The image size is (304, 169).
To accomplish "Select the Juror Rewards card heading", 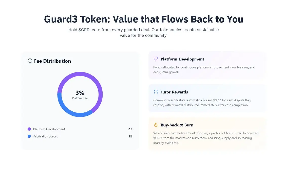I will click(174, 92).
